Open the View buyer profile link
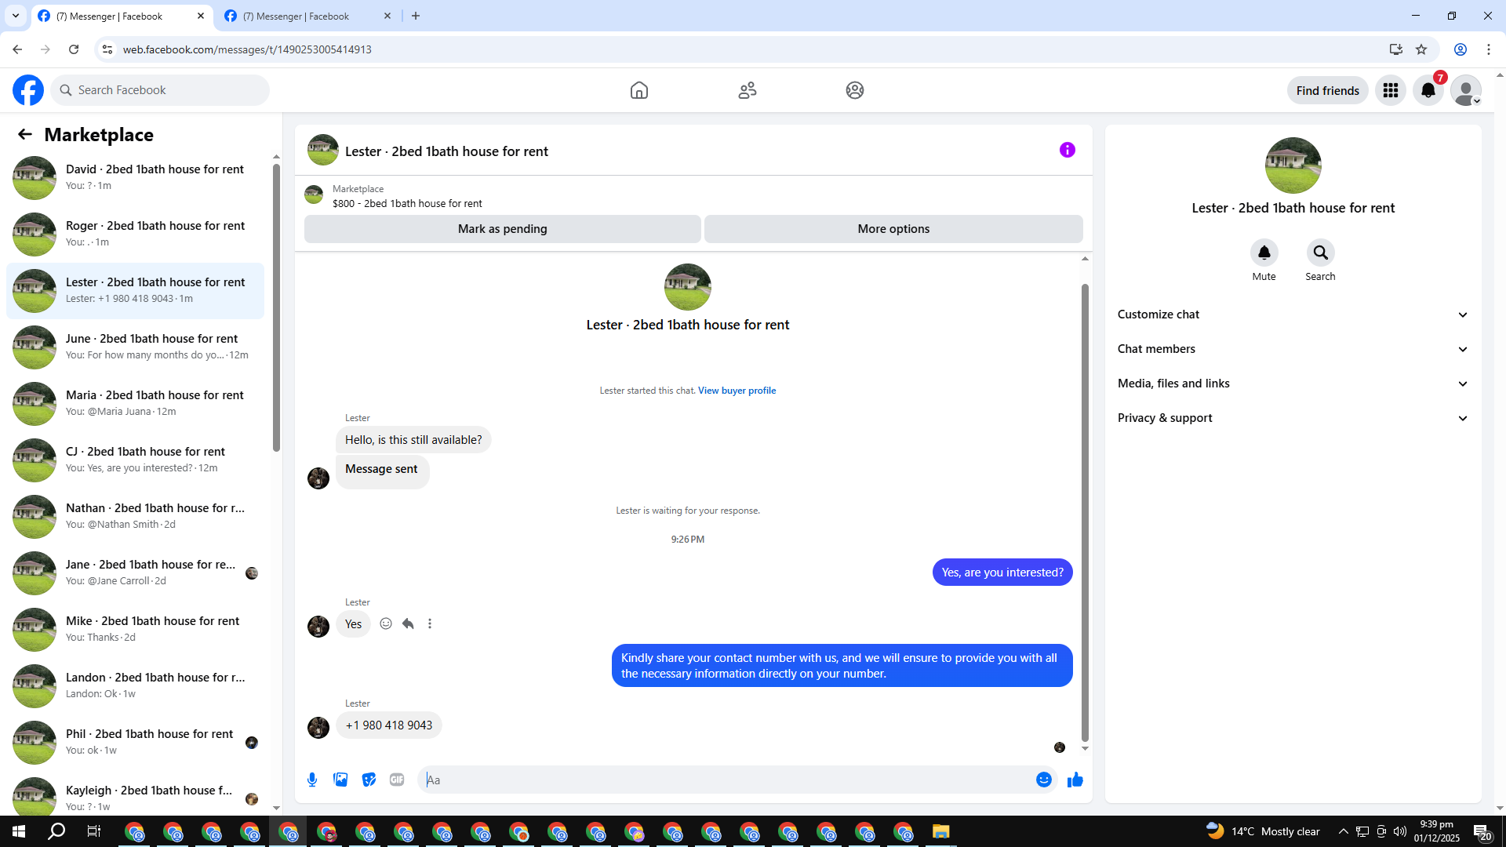 click(x=737, y=391)
